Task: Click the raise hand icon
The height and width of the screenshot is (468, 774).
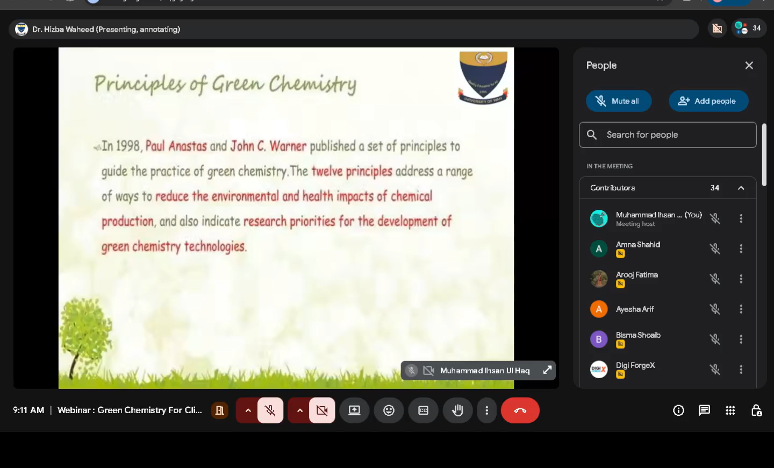Action: point(457,410)
